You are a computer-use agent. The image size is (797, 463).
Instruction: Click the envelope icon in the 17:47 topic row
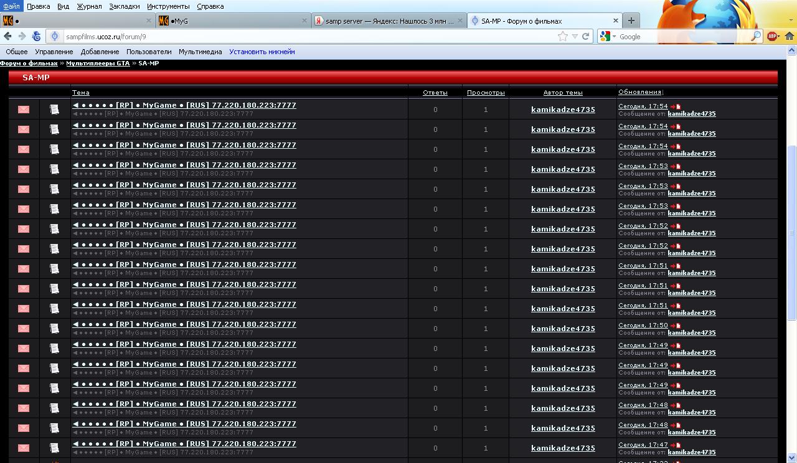tap(24, 448)
